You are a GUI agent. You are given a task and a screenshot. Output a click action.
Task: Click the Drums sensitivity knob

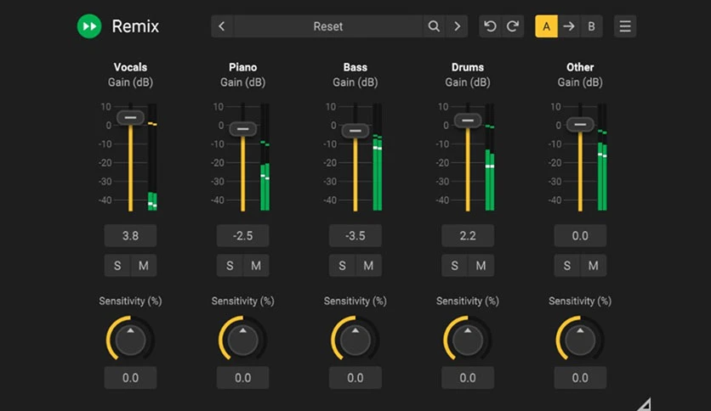point(468,340)
